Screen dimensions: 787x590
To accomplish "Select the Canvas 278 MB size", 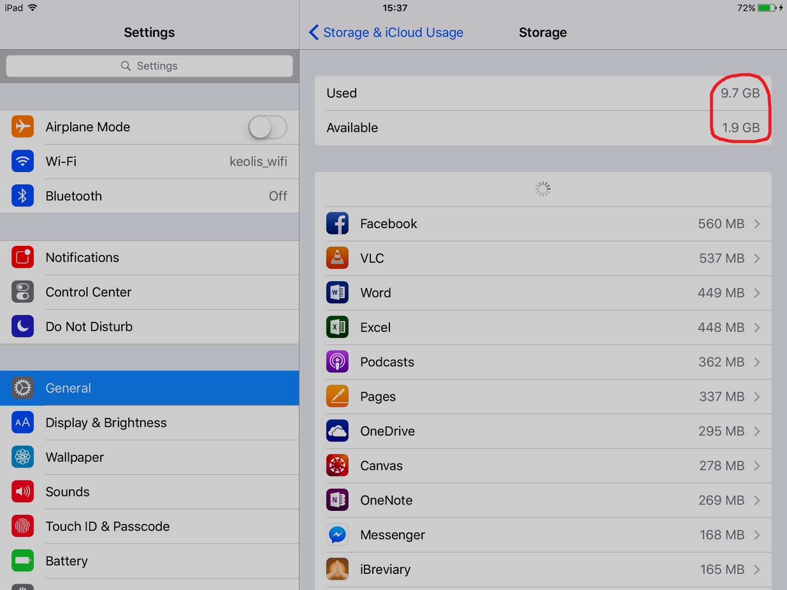I will click(x=722, y=466).
